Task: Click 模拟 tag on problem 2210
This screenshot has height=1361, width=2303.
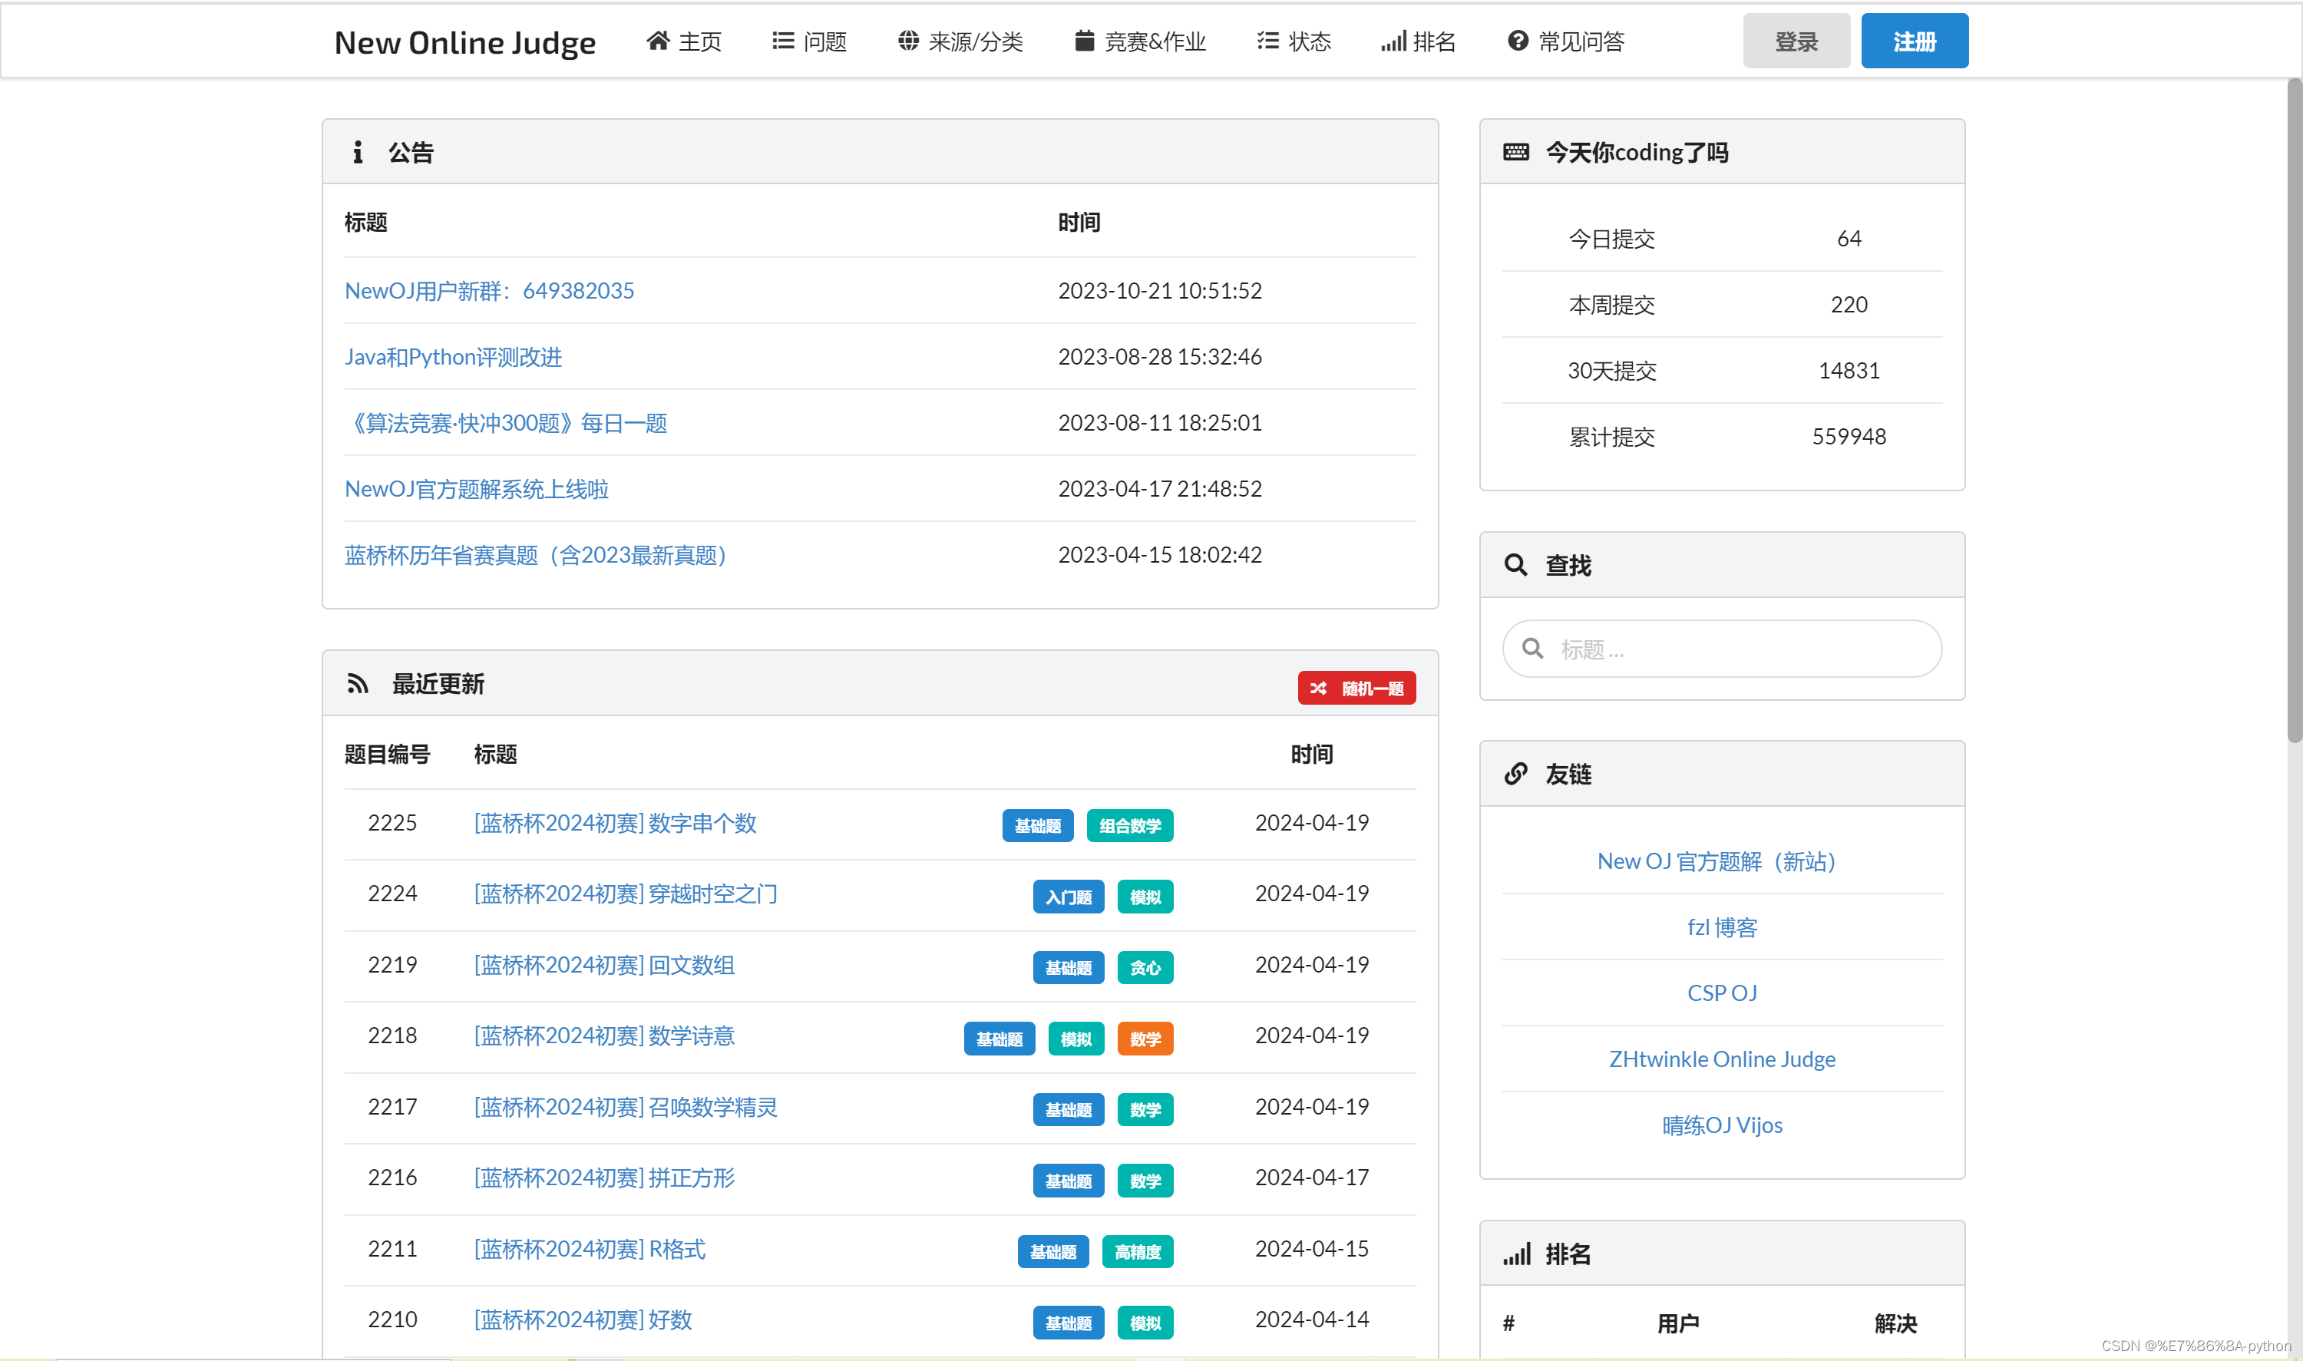Action: tap(1145, 1323)
